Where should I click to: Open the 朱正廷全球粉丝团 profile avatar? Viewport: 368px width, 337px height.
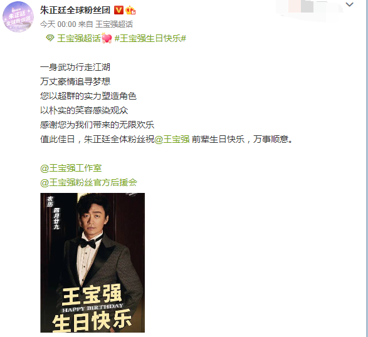click(18, 17)
